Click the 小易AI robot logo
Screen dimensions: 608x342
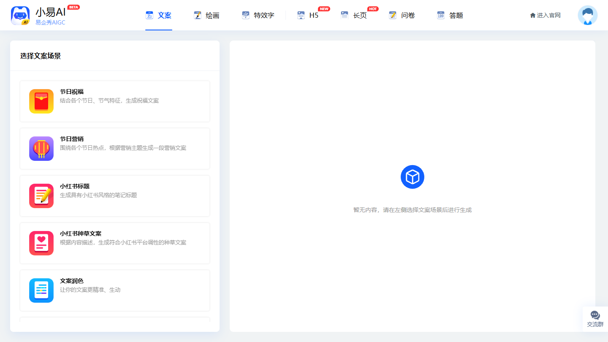pyautogui.click(x=20, y=16)
